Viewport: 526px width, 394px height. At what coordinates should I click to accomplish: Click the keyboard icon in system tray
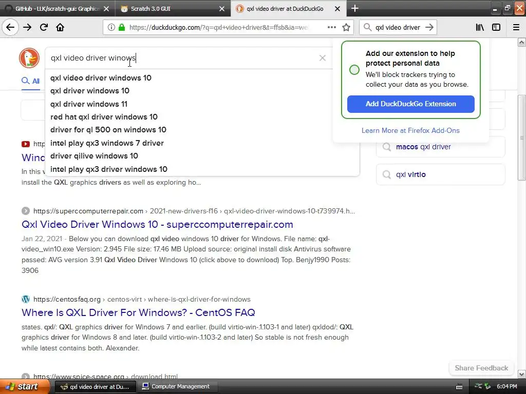click(x=459, y=387)
